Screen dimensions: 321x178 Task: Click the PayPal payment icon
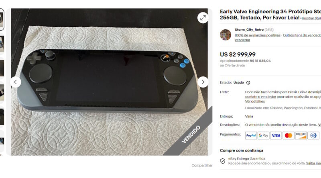[x=251, y=135]
